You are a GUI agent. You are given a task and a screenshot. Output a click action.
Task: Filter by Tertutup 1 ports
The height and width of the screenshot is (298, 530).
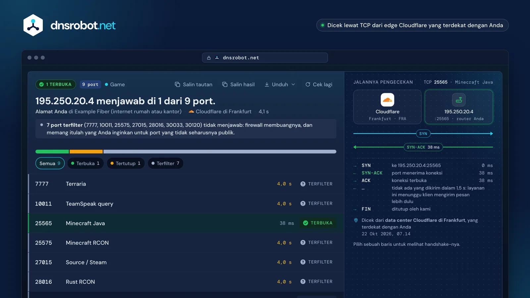[126, 163]
